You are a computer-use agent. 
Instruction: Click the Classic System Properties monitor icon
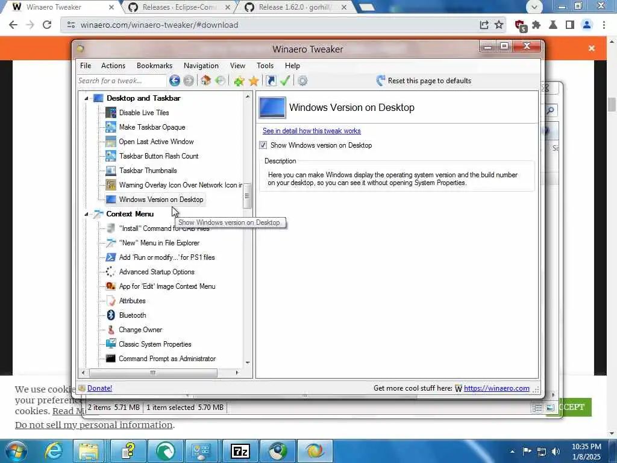pyautogui.click(x=111, y=344)
